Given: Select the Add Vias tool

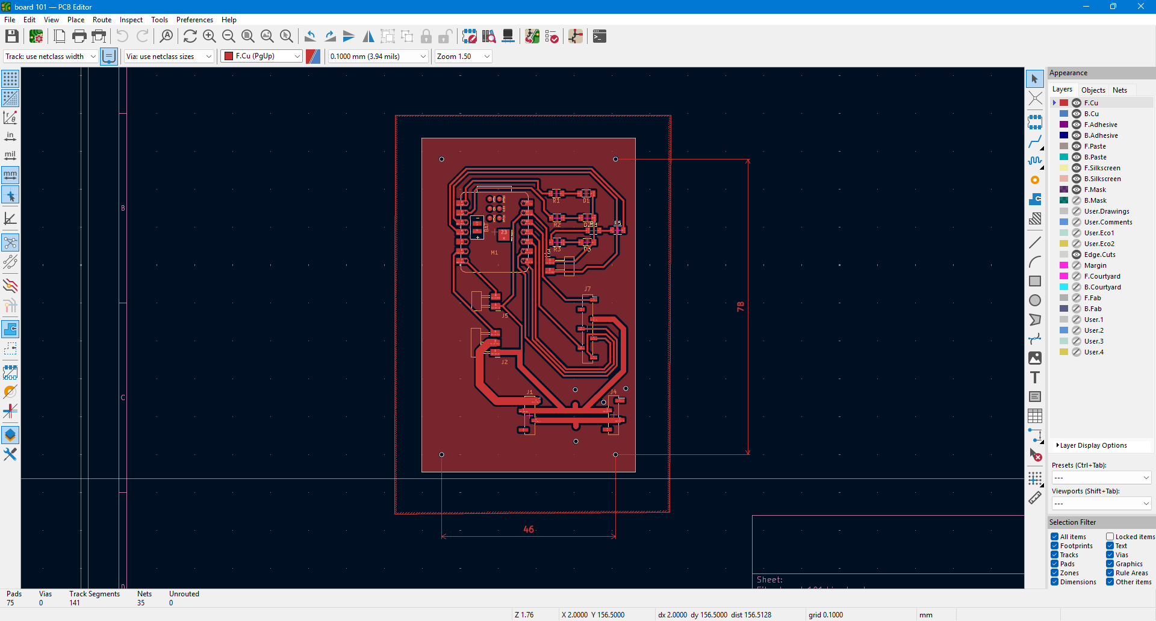Looking at the screenshot, I should coord(1035,180).
